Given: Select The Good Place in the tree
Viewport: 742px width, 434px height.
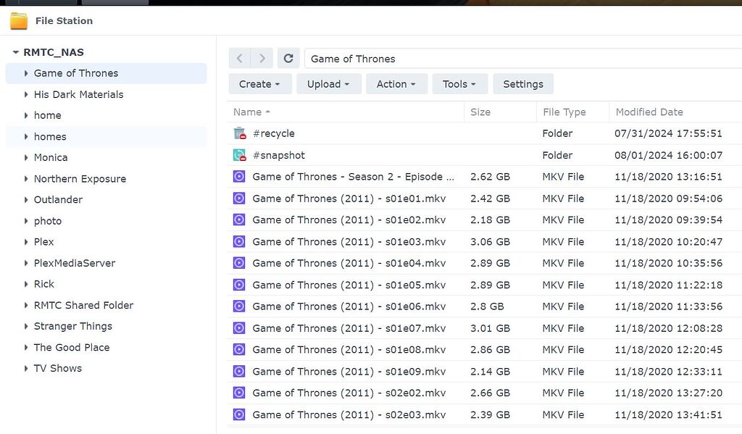Looking at the screenshot, I should [x=72, y=347].
